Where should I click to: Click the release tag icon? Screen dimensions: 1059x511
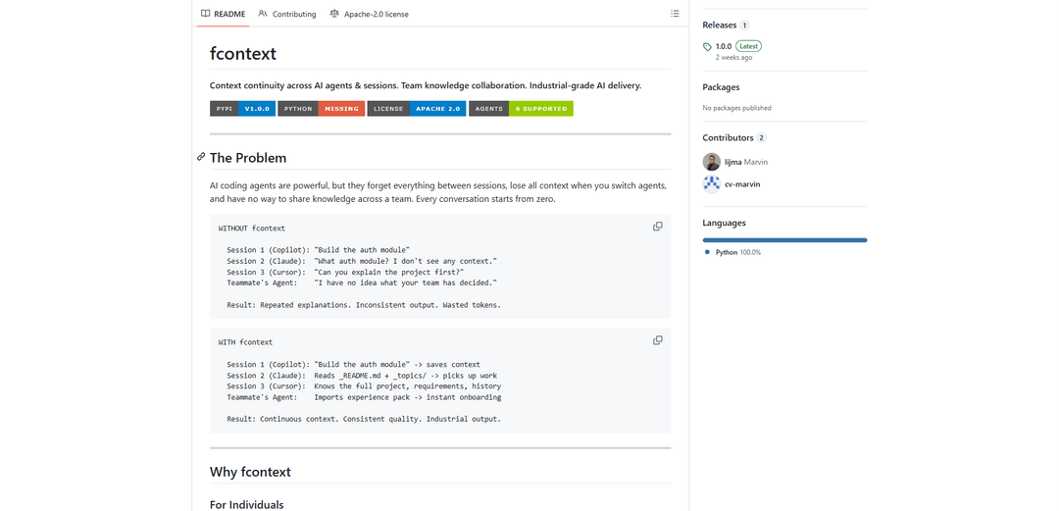click(x=708, y=46)
